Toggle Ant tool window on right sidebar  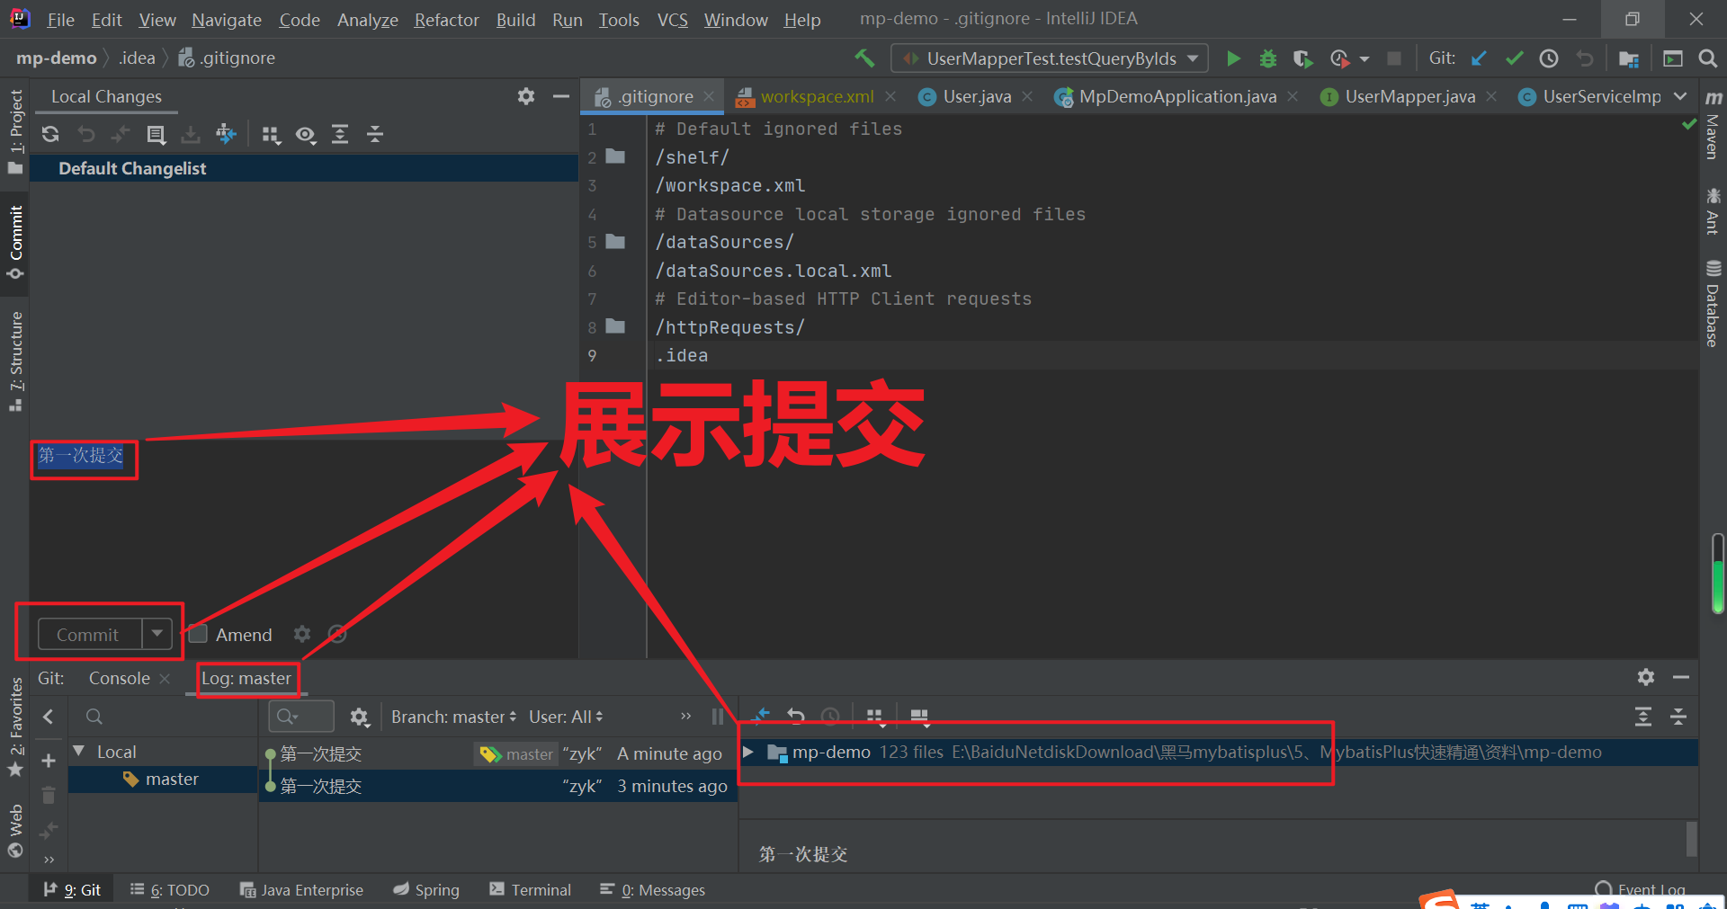click(x=1714, y=212)
